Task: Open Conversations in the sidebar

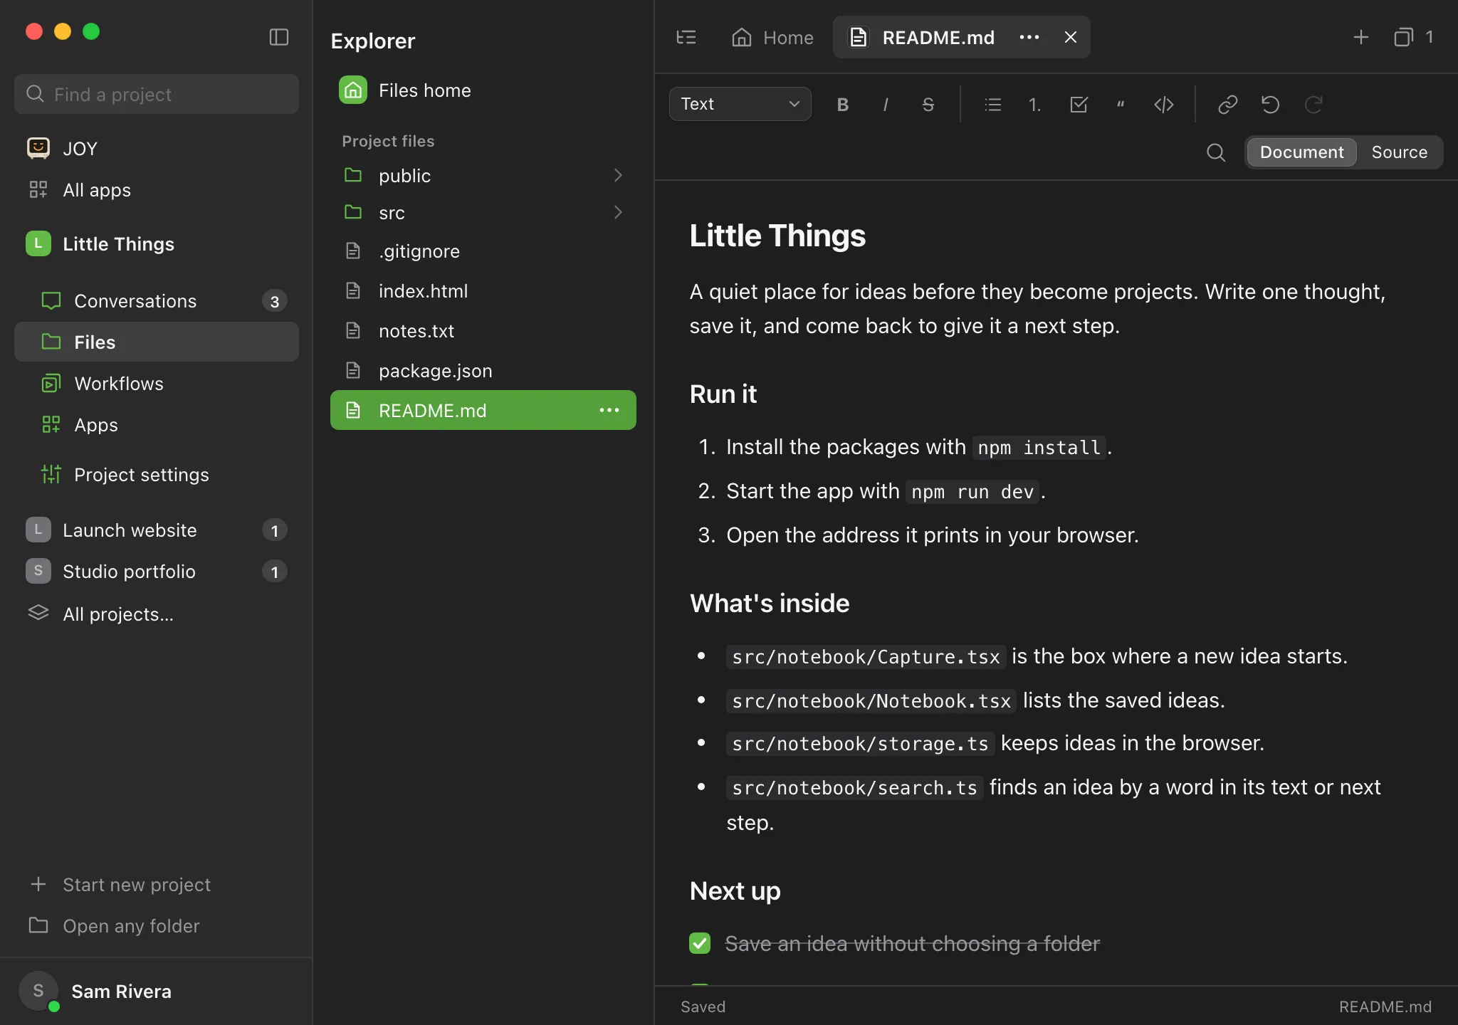Action: pyautogui.click(x=157, y=300)
